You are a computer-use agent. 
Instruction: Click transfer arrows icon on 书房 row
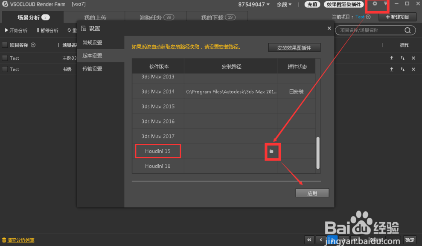pyautogui.click(x=403, y=69)
